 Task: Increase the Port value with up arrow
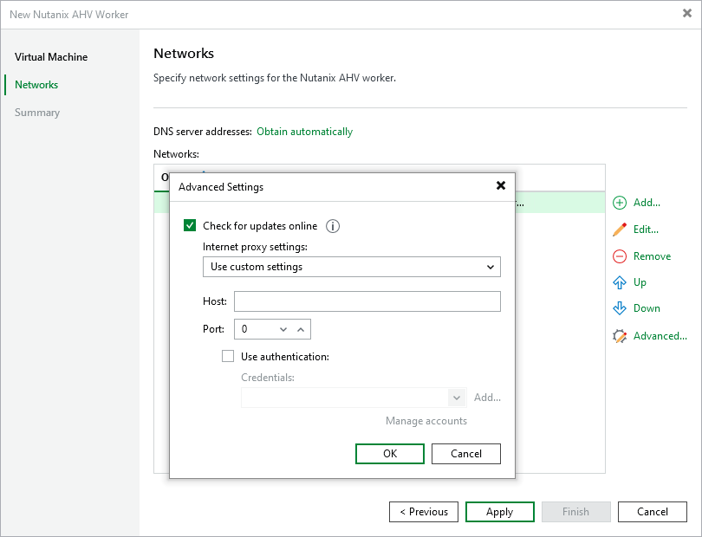point(301,329)
